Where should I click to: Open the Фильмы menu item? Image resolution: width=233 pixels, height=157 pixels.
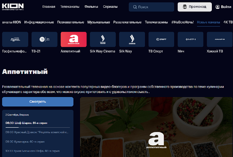[x=91, y=7]
